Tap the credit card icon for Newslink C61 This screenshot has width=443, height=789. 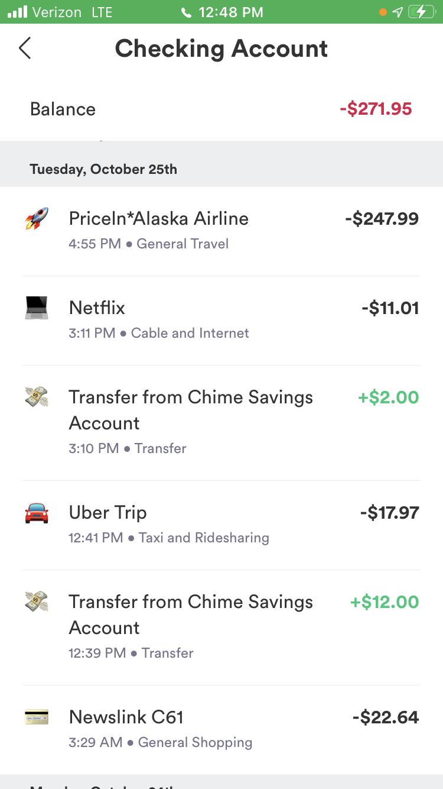pos(37,717)
